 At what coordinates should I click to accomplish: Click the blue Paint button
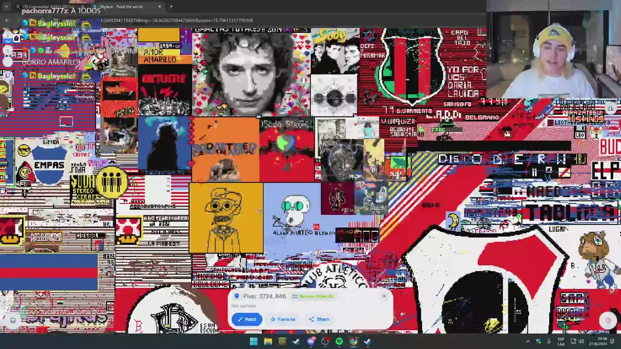(x=247, y=319)
